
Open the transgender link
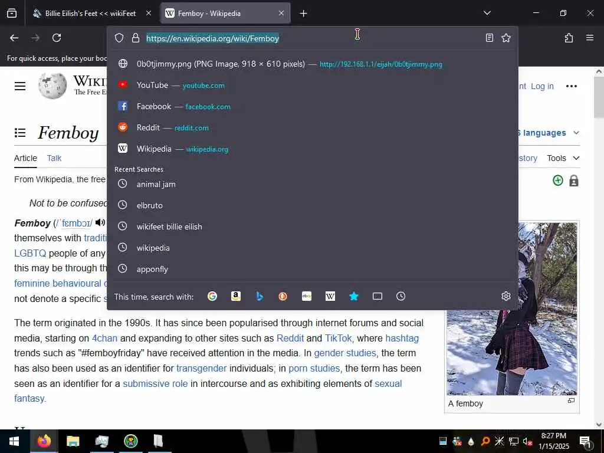tap(202, 368)
